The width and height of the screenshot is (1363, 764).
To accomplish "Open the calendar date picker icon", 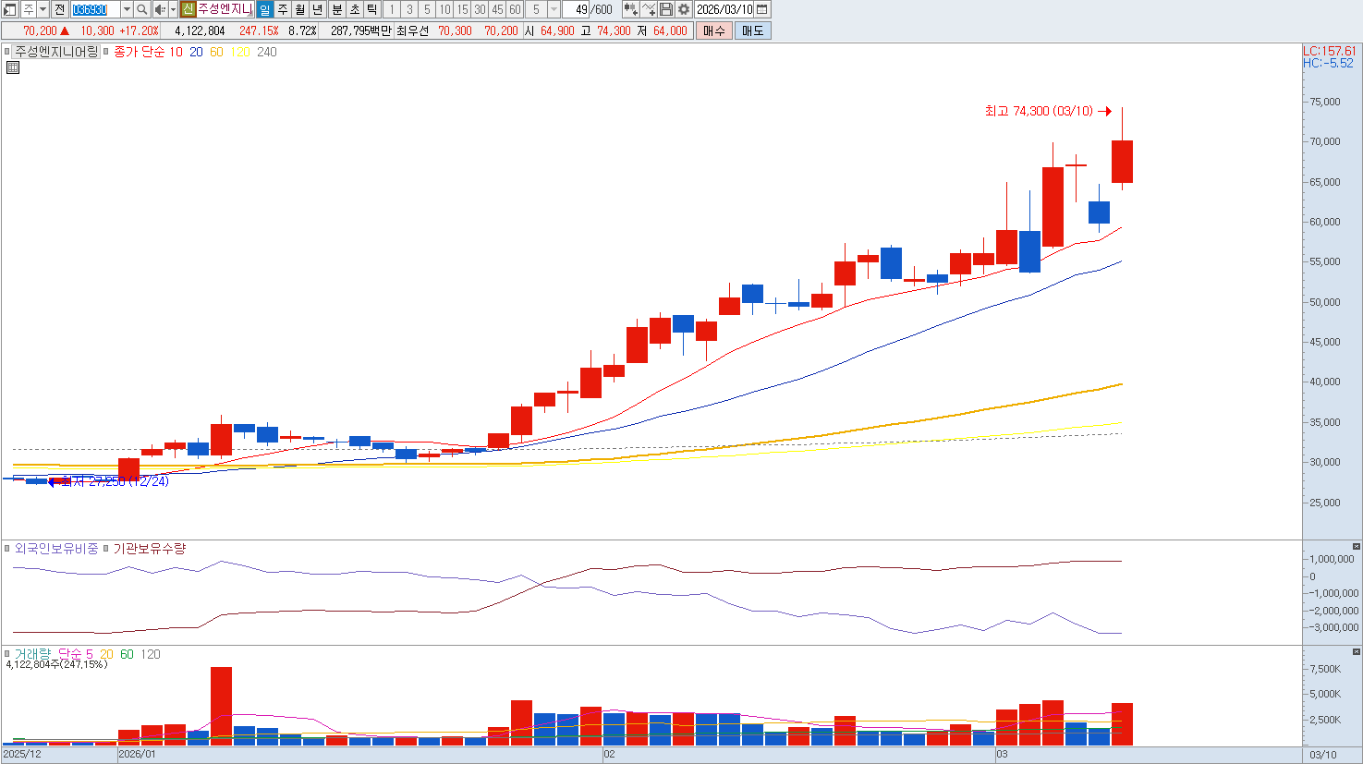I will [762, 9].
